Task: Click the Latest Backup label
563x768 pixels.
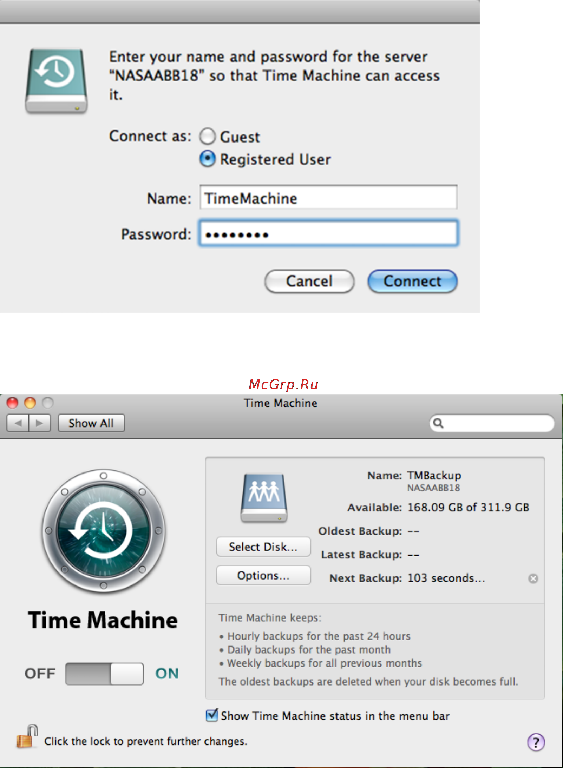Action: (x=361, y=555)
